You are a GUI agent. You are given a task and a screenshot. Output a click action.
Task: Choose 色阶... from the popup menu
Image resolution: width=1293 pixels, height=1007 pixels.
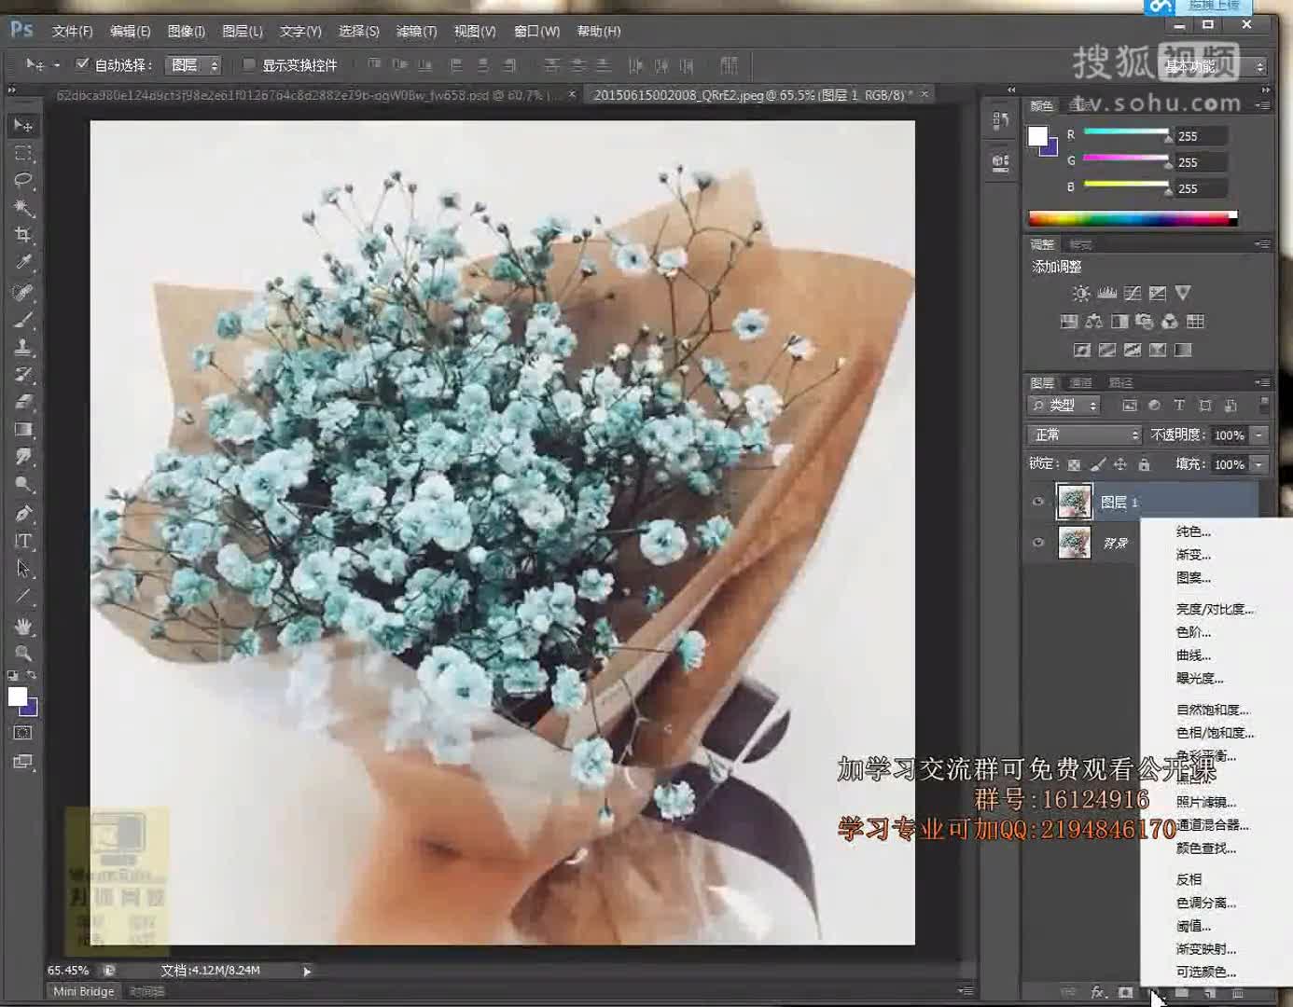point(1193,632)
